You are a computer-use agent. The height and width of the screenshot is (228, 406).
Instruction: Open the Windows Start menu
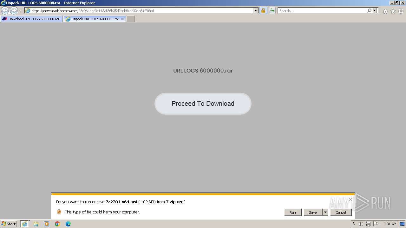(x=9, y=224)
